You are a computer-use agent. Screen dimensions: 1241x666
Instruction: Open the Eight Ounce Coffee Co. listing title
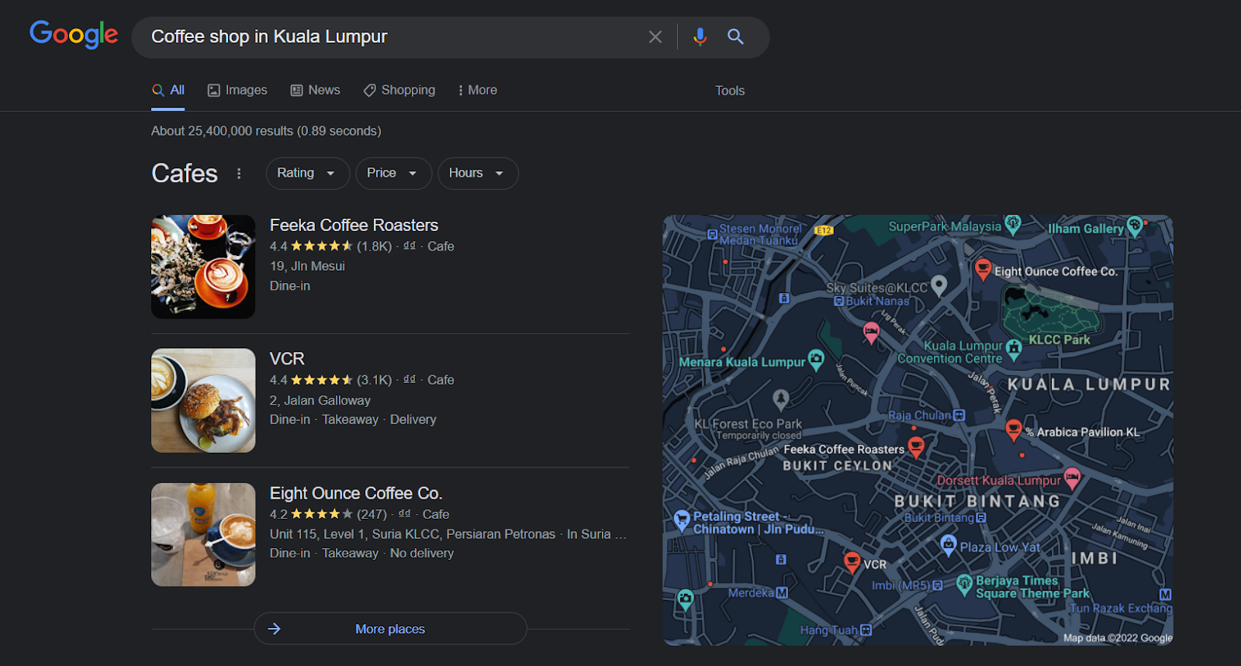[356, 493]
